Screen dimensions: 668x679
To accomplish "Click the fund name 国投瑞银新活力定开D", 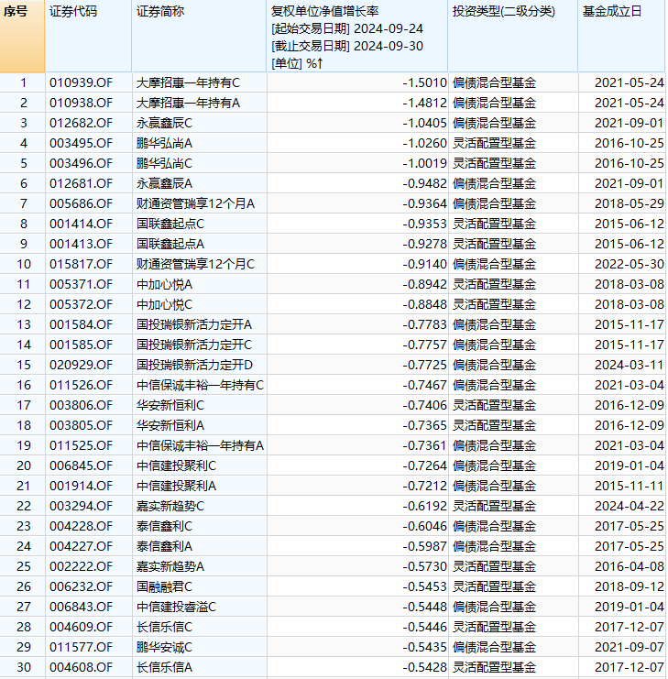I will (194, 365).
